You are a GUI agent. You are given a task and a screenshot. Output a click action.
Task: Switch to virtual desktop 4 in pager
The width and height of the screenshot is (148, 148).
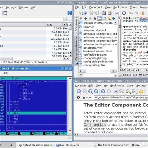pos(11,145)
